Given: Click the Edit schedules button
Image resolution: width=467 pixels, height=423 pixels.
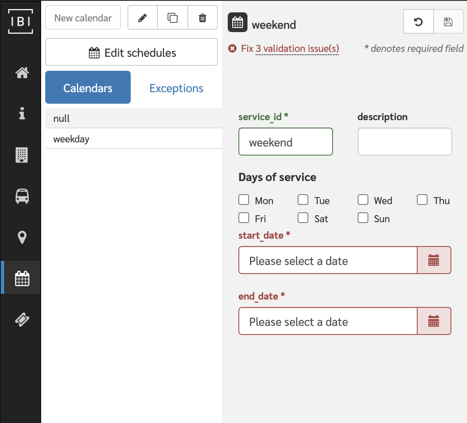Looking at the screenshot, I should tap(132, 52).
